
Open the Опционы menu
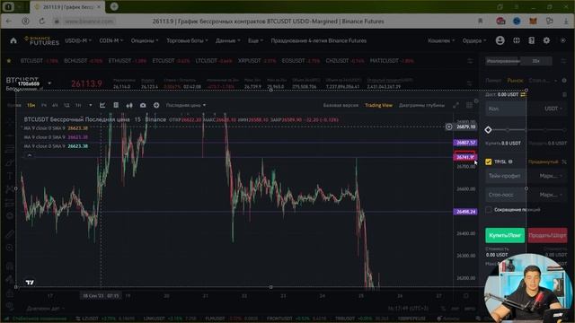(x=145, y=40)
